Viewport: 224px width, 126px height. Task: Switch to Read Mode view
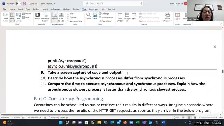coord(6,17)
